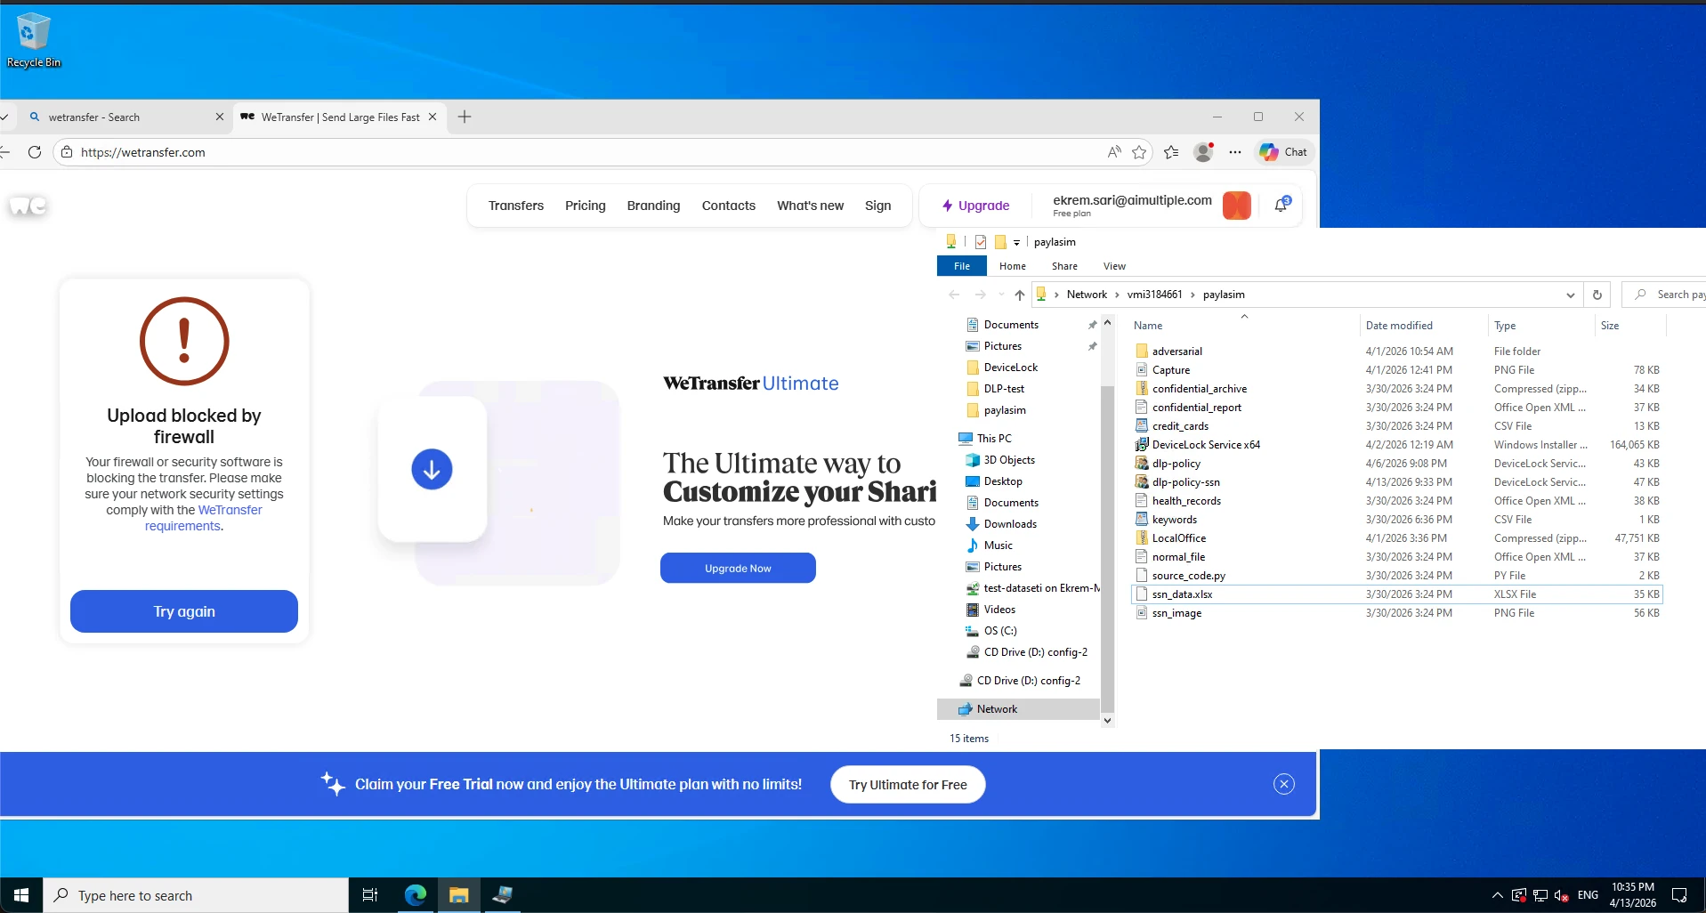This screenshot has height=913, width=1706.
Task: Open Edge Settings and more ellipsis
Action: 1235,152
